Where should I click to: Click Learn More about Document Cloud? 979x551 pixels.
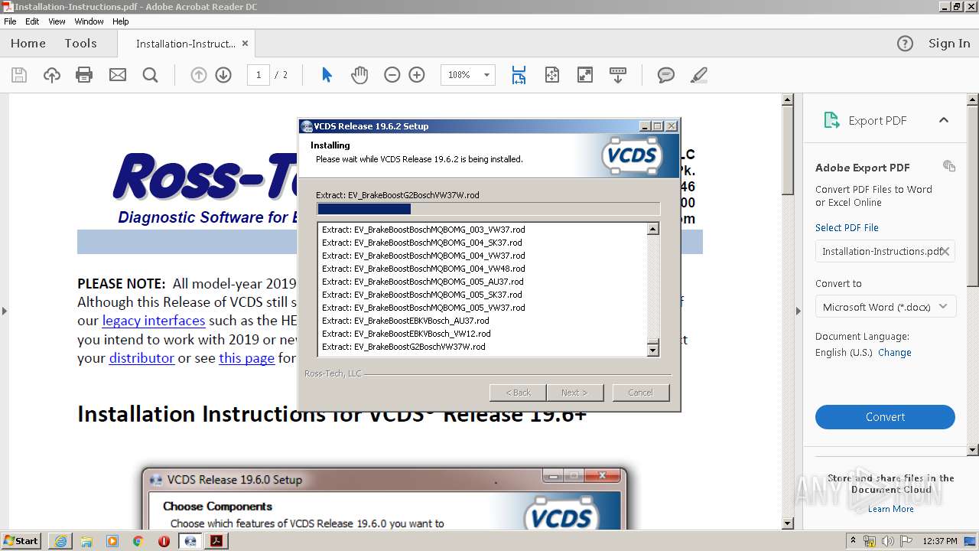(890, 509)
